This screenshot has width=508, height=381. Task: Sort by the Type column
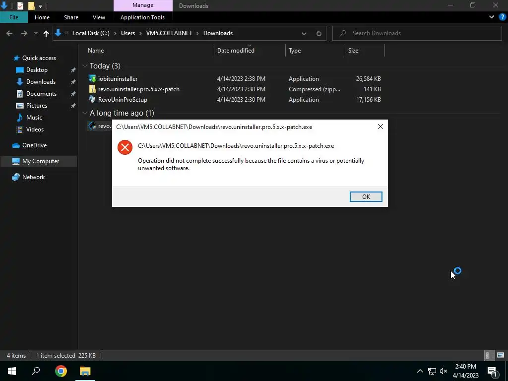tap(295, 51)
